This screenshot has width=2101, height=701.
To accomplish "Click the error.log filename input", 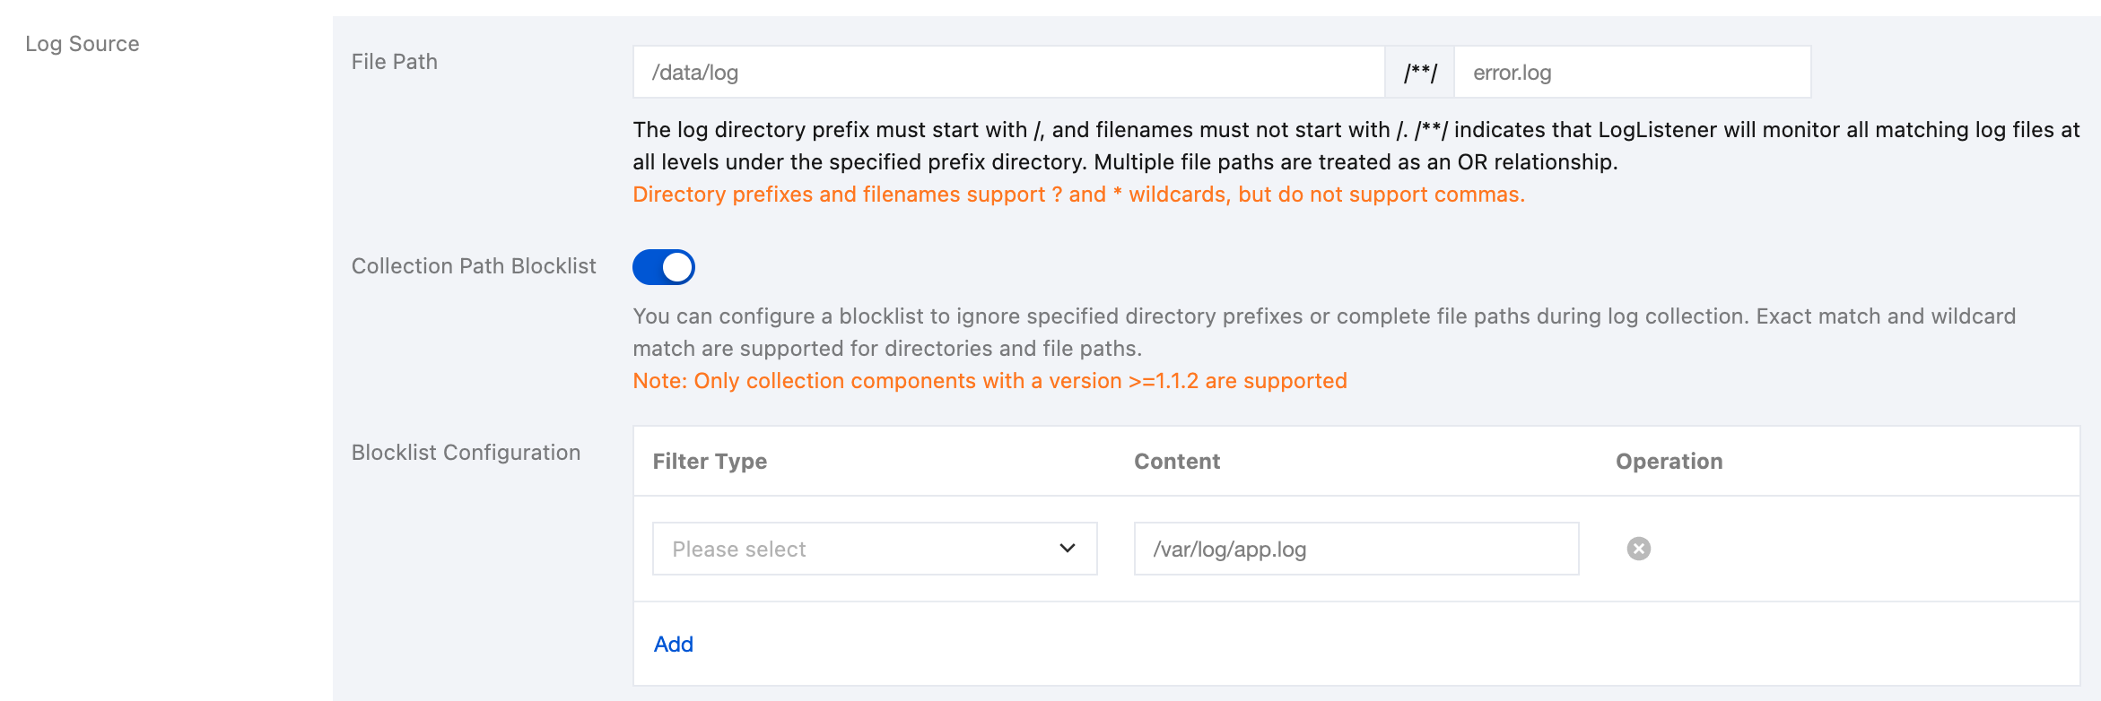I will (x=1631, y=73).
